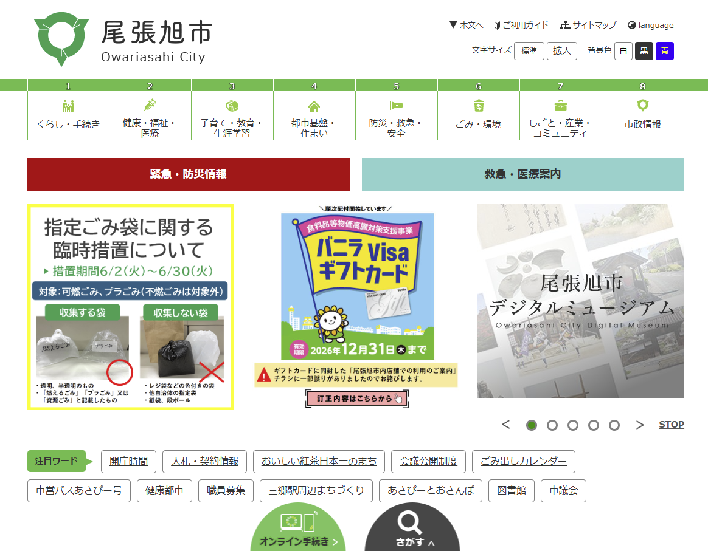
Task: Open the デジタルミュージアム banner
Action: point(581,301)
